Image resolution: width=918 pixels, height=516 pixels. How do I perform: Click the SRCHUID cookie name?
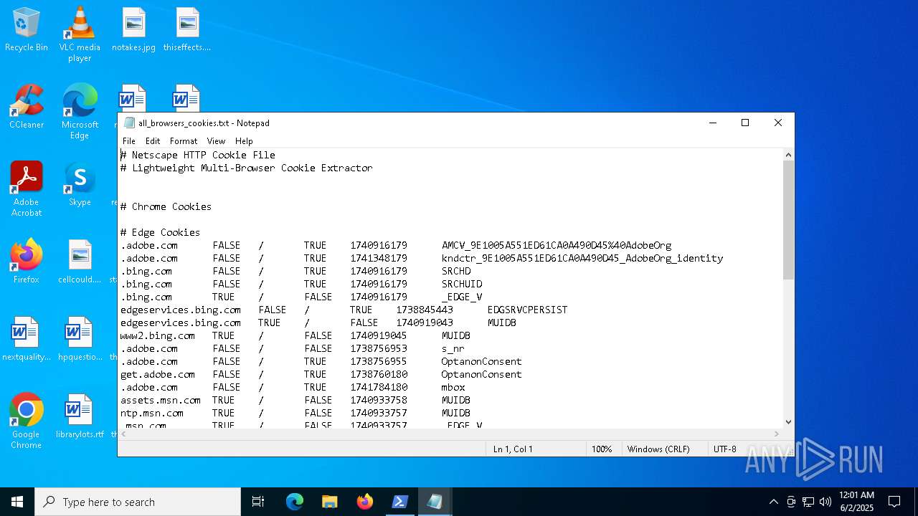(x=462, y=284)
